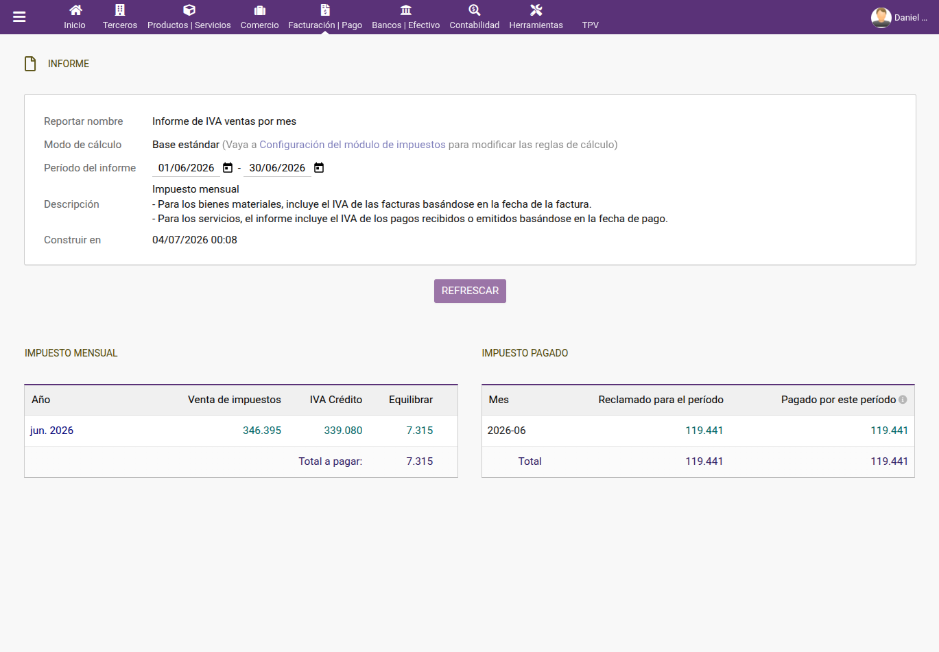
Task: Click the start date field 01/06/2026
Action: (186, 168)
